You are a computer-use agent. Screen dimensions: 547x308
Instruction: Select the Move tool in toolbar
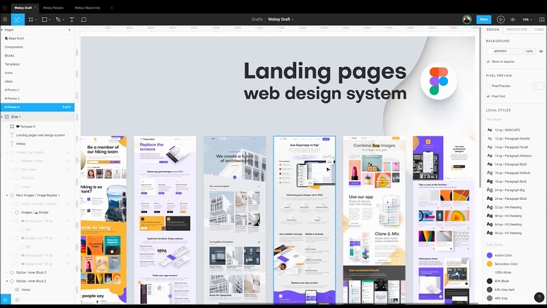(x=18, y=19)
